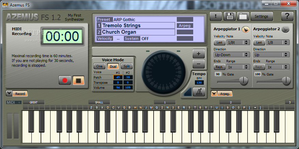
Task: Toggle the metronome icon button
Action: pyautogui.click(x=199, y=92)
